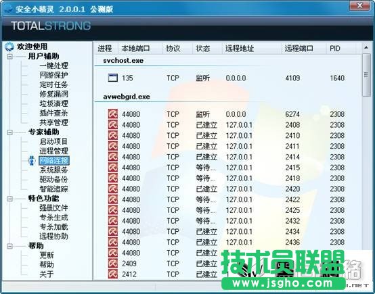
Task: Select the svchost.exe group header
Action: (x=123, y=60)
